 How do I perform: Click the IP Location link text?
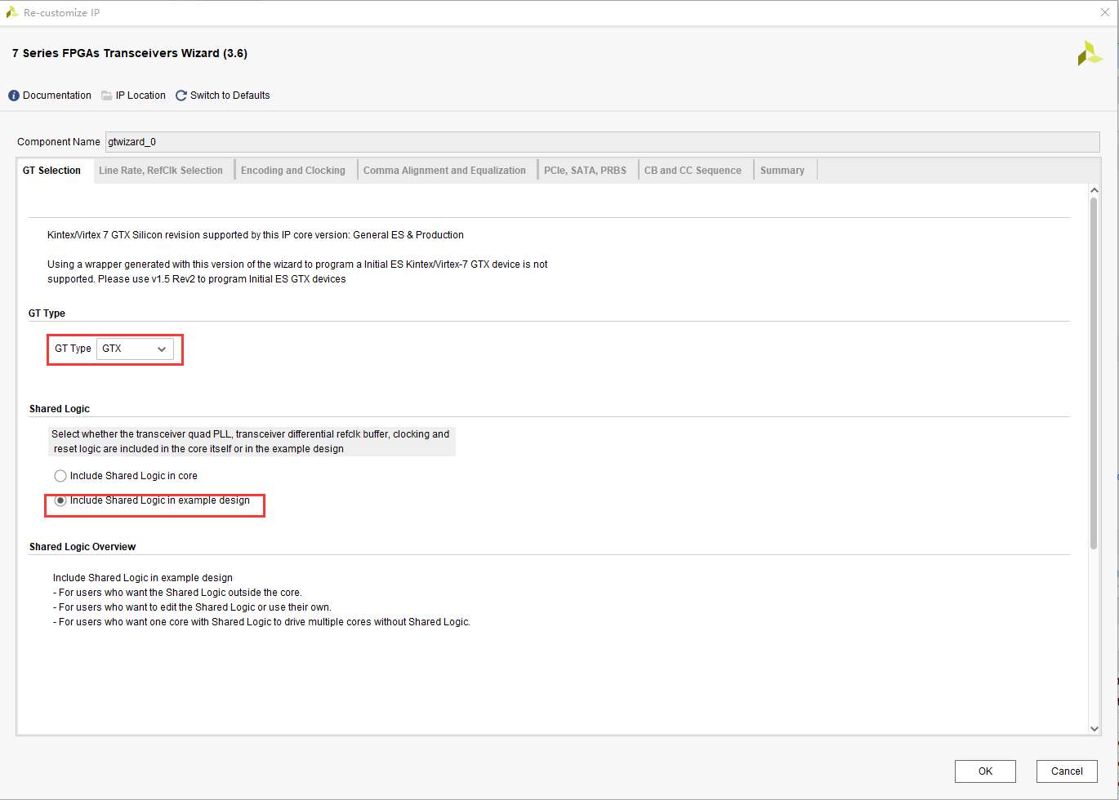tap(140, 96)
